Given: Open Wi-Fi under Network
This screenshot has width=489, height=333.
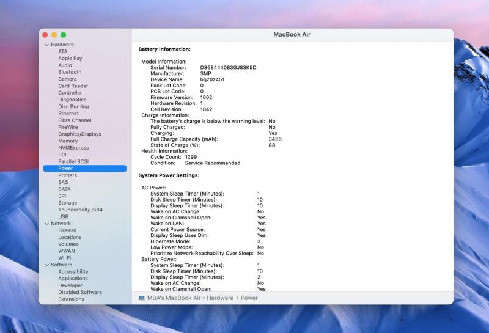Looking at the screenshot, I should pyautogui.click(x=65, y=258).
